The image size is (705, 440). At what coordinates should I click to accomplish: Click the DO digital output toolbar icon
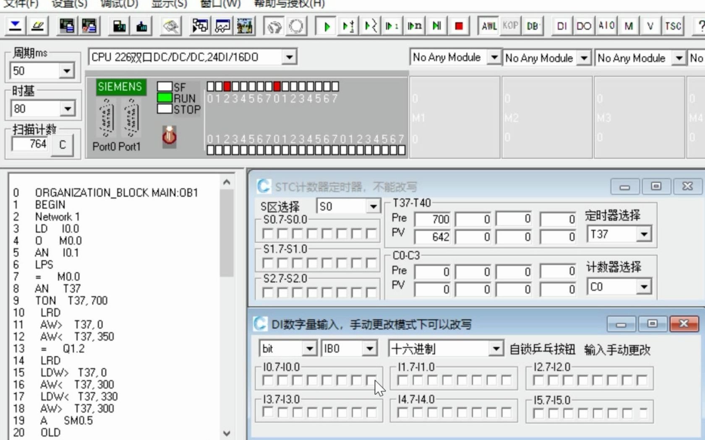pos(584,26)
